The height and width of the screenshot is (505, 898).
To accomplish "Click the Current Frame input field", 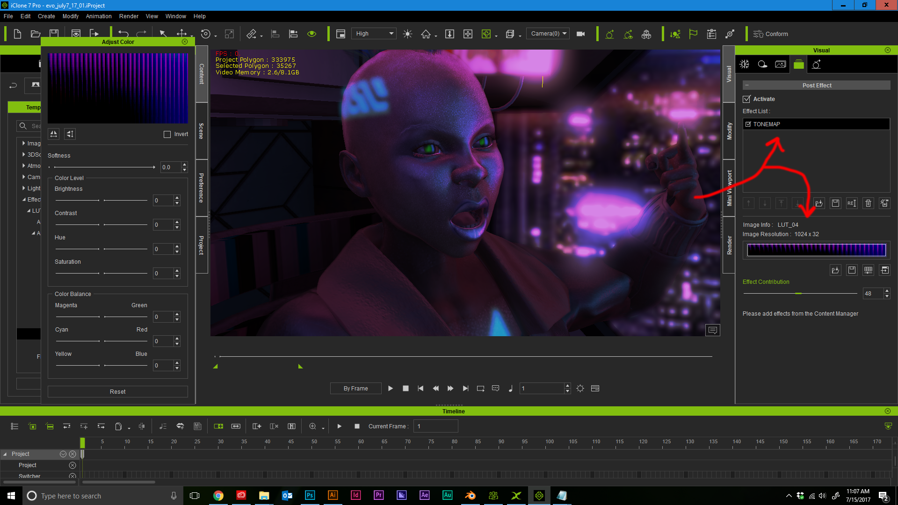I will (x=435, y=426).
